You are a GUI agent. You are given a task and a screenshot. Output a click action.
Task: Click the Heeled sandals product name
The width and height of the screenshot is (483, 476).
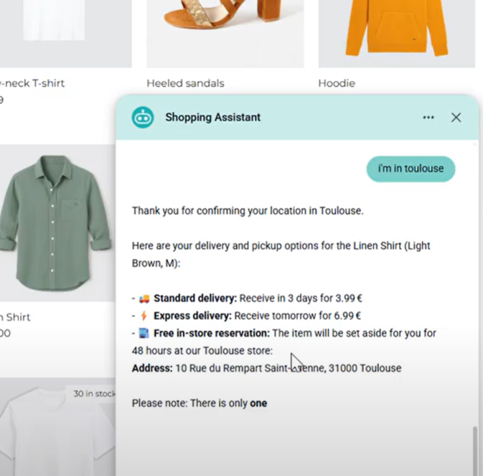click(185, 83)
